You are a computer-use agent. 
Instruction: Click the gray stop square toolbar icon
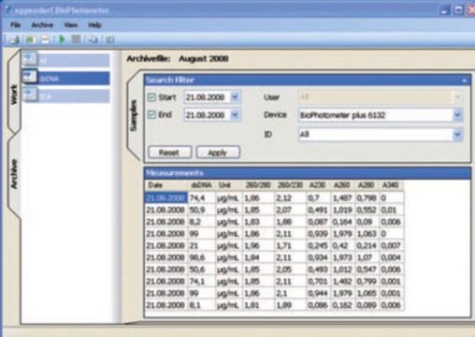(76, 39)
